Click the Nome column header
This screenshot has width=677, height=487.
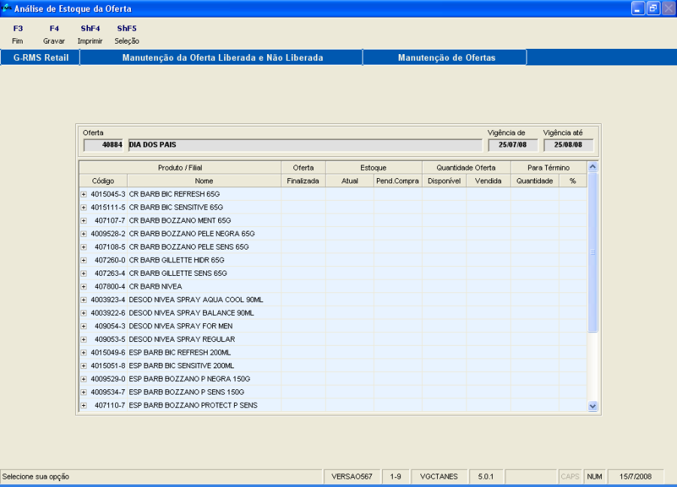[204, 180]
